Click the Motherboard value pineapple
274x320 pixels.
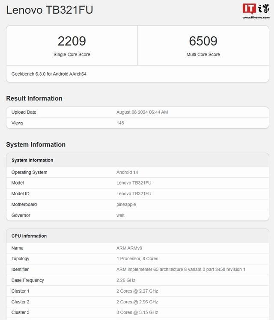[x=126, y=205]
